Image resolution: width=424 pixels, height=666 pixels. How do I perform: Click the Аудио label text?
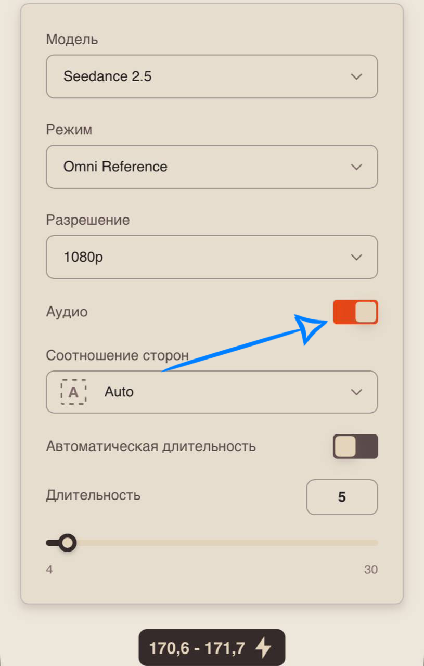point(67,312)
